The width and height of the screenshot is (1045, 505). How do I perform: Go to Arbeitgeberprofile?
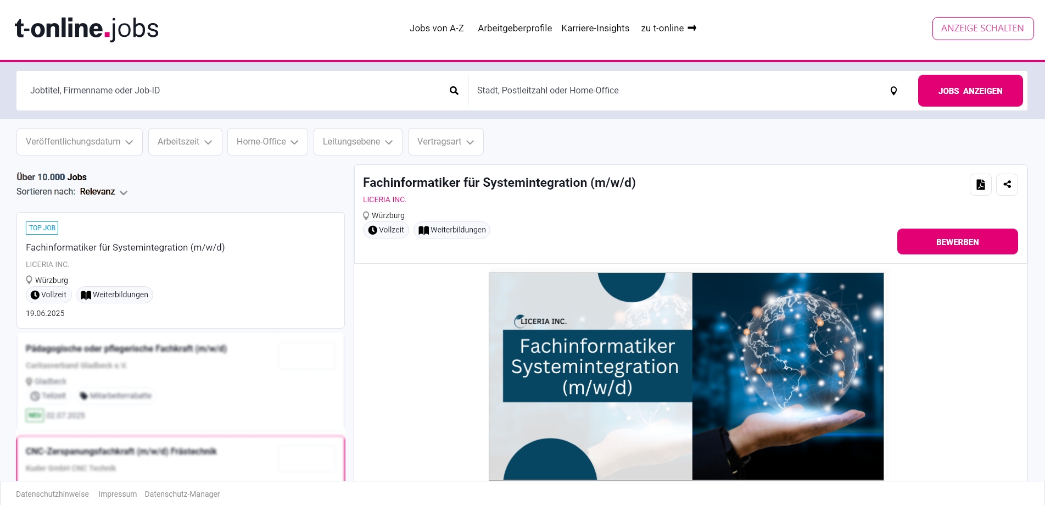[515, 28]
